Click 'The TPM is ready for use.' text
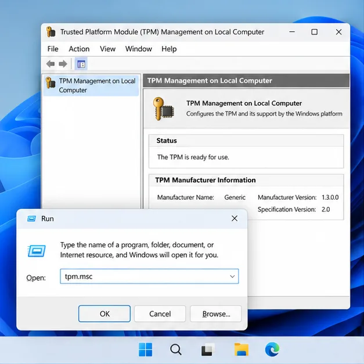 click(193, 157)
